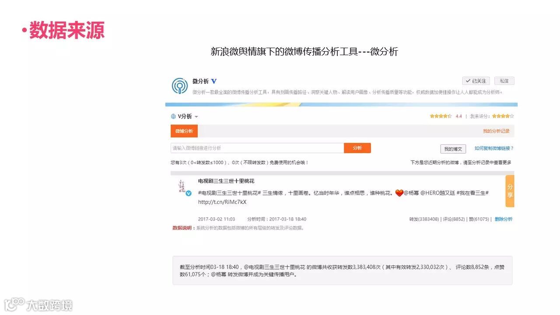Open 电视剧三生三世十里桃花 account avatar

[182, 187]
